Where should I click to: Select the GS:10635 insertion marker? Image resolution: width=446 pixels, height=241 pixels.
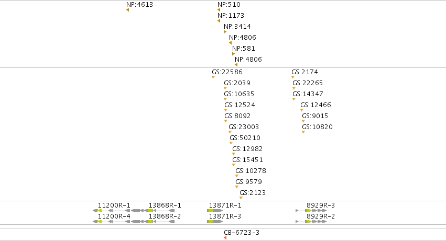[225, 99]
